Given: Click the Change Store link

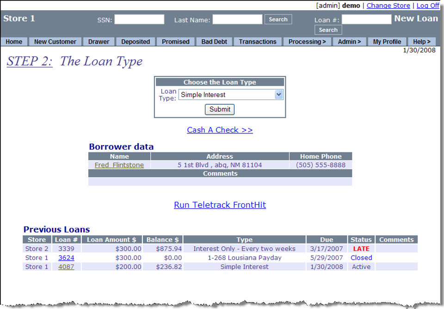Looking at the screenshot, I should pyautogui.click(x=388, y=6).
